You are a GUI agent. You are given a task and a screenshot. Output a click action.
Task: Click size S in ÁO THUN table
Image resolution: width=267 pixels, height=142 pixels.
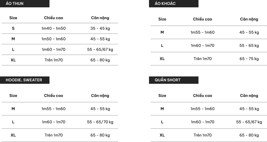pos(13,29)
